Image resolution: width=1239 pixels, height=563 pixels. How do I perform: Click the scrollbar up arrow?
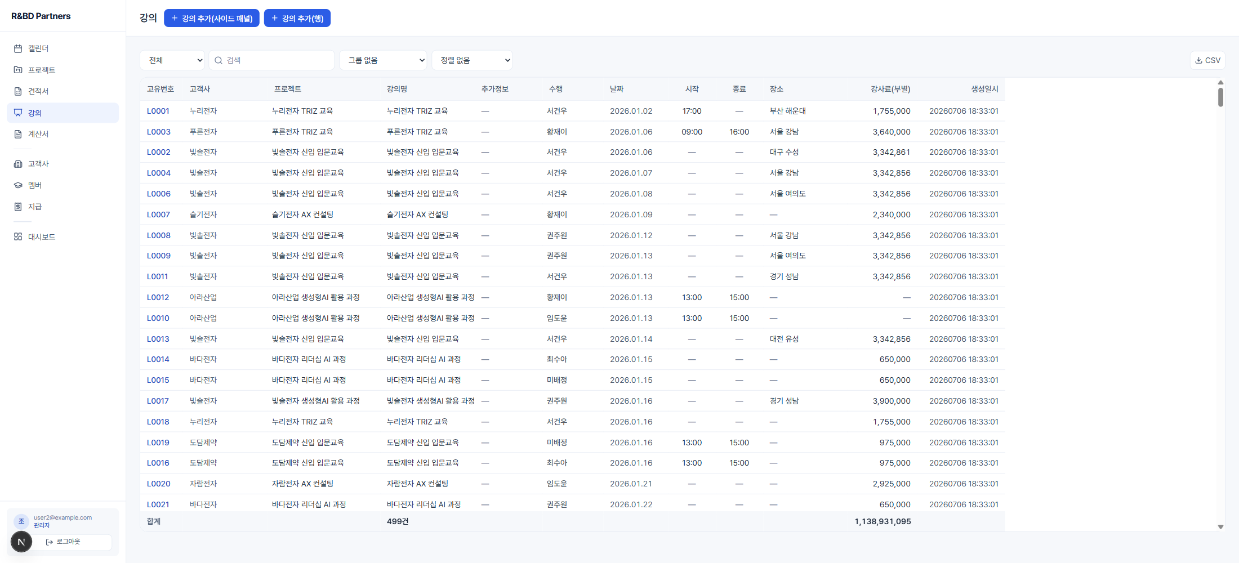[1220, 82]
